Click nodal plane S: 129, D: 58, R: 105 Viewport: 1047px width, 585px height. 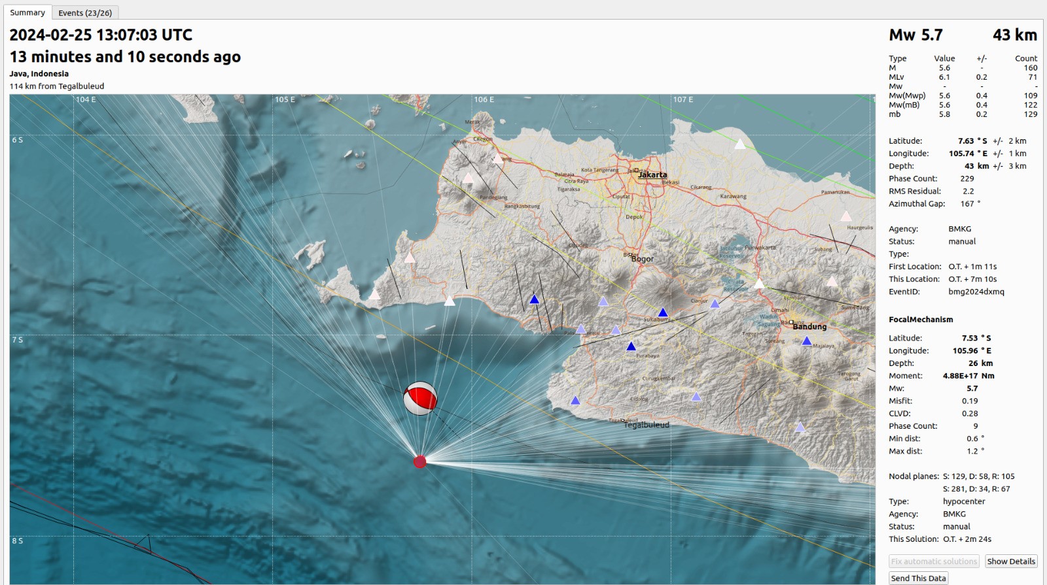tap(979, 476)
